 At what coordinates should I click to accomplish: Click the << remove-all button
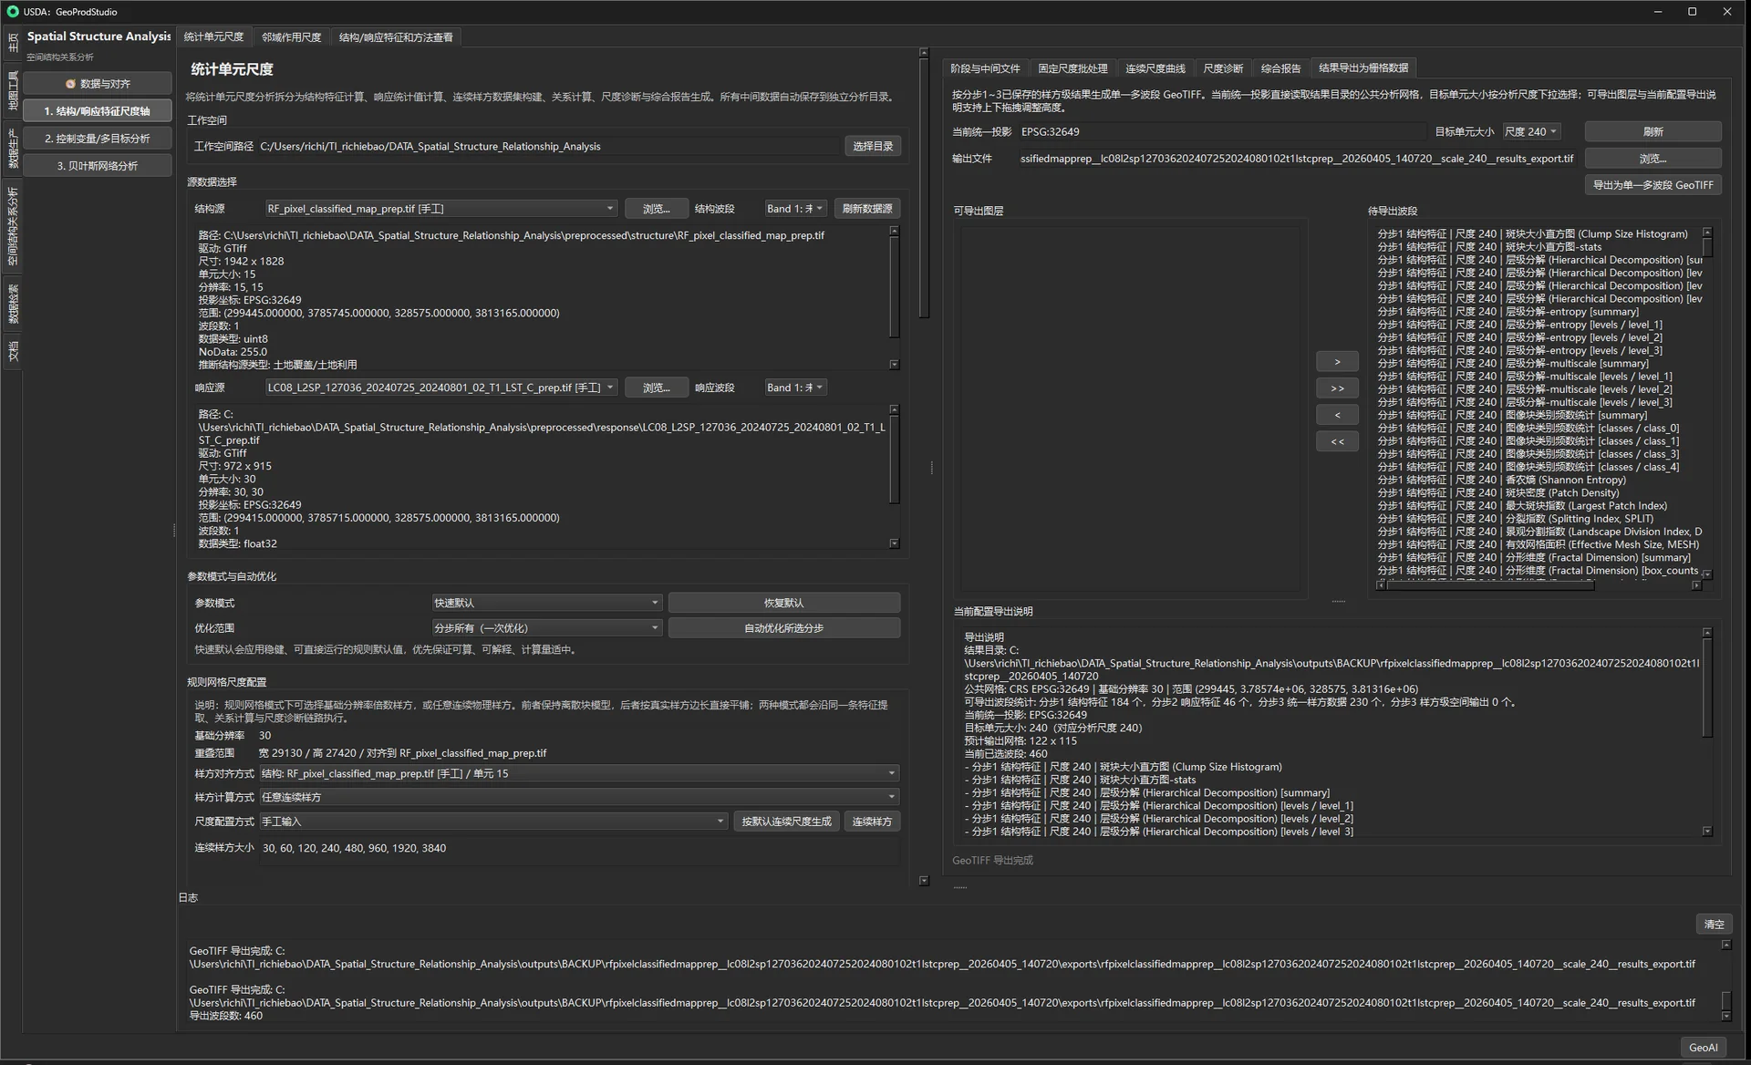(1337, 441)
